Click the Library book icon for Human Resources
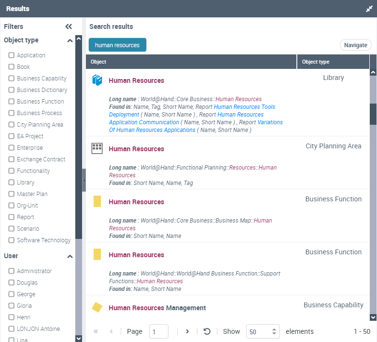Viewport: 377px width, 342px height. [98, 80]
